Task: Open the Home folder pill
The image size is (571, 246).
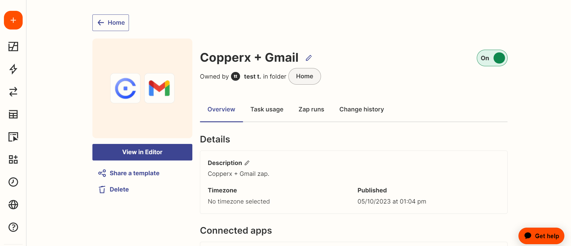Action: (x=305, y=76)
